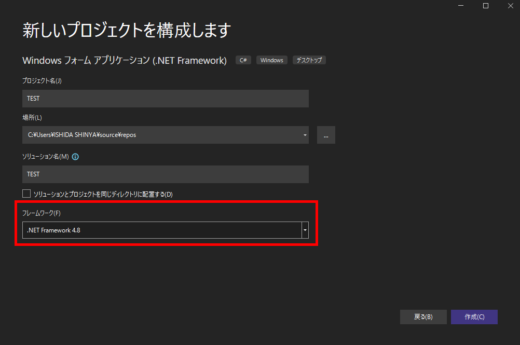This screenshot has width=520, height=345.
Task: Tick 'place solution and project in same directory' checkbox
Action: pyautogui.click(x=26, y=194)
